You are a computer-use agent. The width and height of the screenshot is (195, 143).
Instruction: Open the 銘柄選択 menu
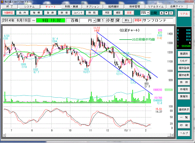[113, 6]
